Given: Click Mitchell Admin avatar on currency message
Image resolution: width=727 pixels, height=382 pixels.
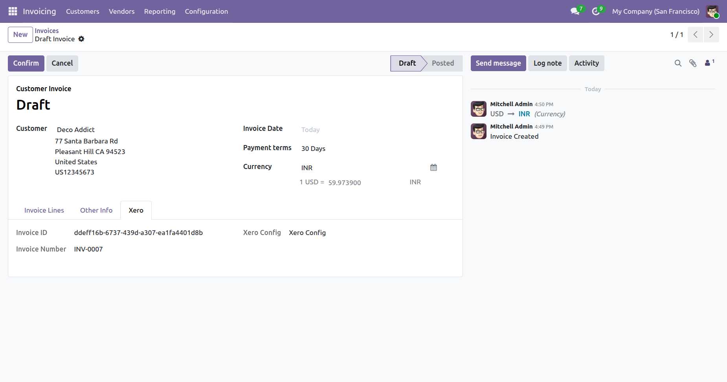Looking at the screenshot, I should point(479,109).
